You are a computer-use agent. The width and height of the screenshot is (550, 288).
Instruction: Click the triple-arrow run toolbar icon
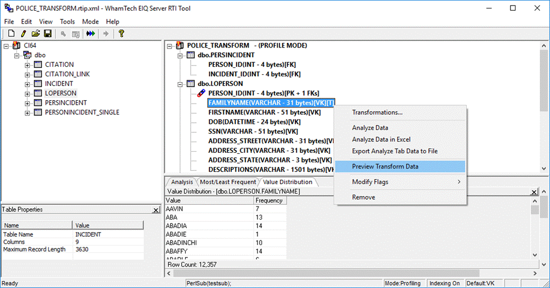coord(91,34)
